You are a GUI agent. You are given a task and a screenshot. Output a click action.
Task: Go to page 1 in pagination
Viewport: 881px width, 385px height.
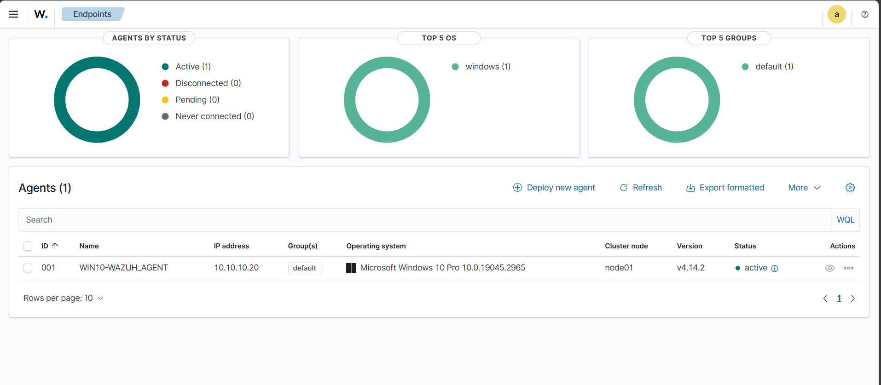pyautogui.click(x=839, y=298)
